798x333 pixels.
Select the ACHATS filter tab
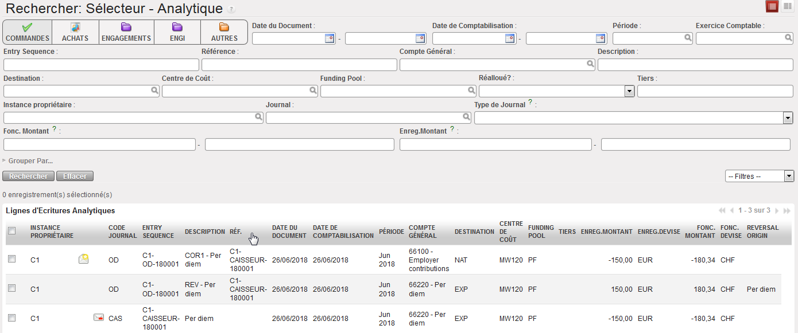click(x=75, y=33)
